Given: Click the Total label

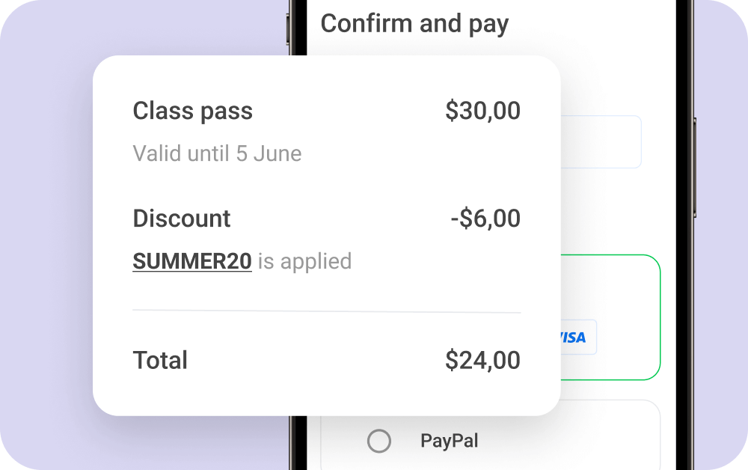Looking at the screenshot, I should 160,360.
